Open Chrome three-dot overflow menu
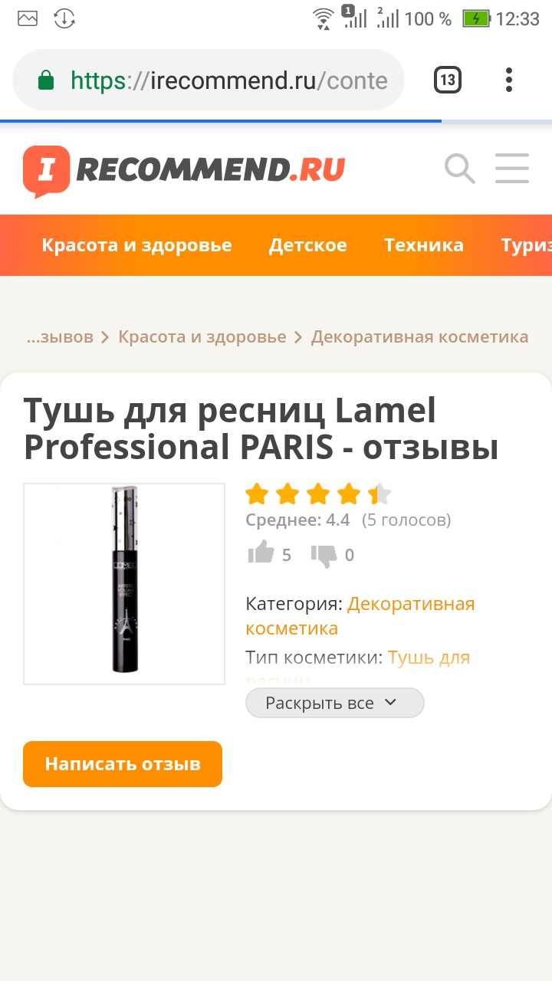 point(509,80)
